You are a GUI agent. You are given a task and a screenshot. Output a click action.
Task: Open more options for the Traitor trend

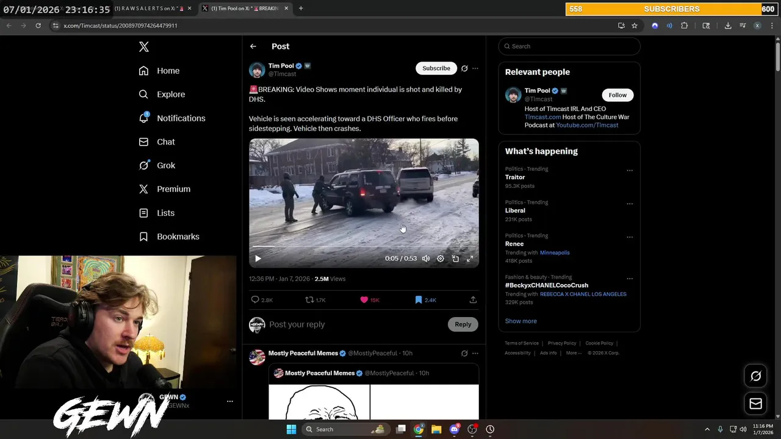(630, 170)
